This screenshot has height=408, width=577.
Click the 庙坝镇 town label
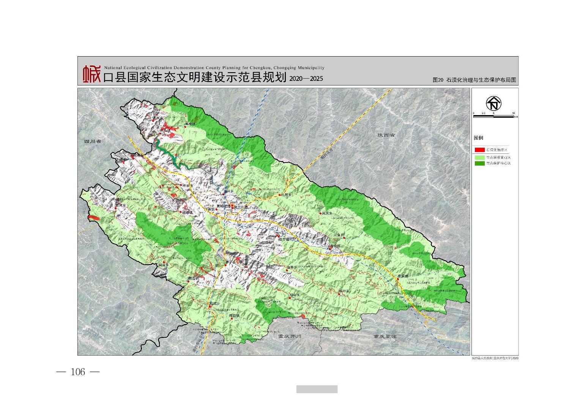(188, 213)
